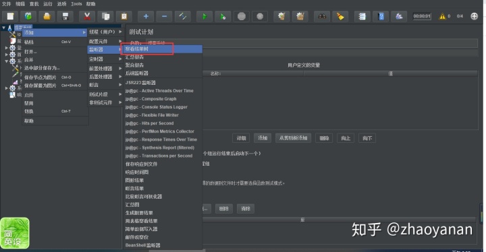Select jp@gc - Transactions per Second listener
This screenshot has height=252, width=486.
coord(163,156)
